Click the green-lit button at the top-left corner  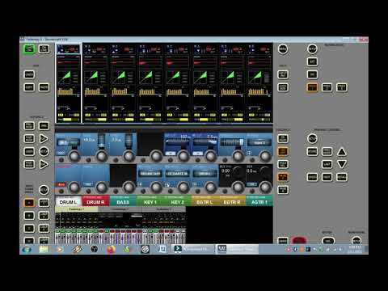tap(29, 49)
